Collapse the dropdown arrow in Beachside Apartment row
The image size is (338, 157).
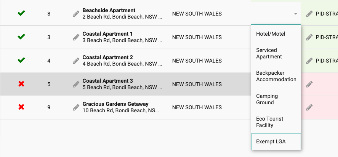[295, 14]
